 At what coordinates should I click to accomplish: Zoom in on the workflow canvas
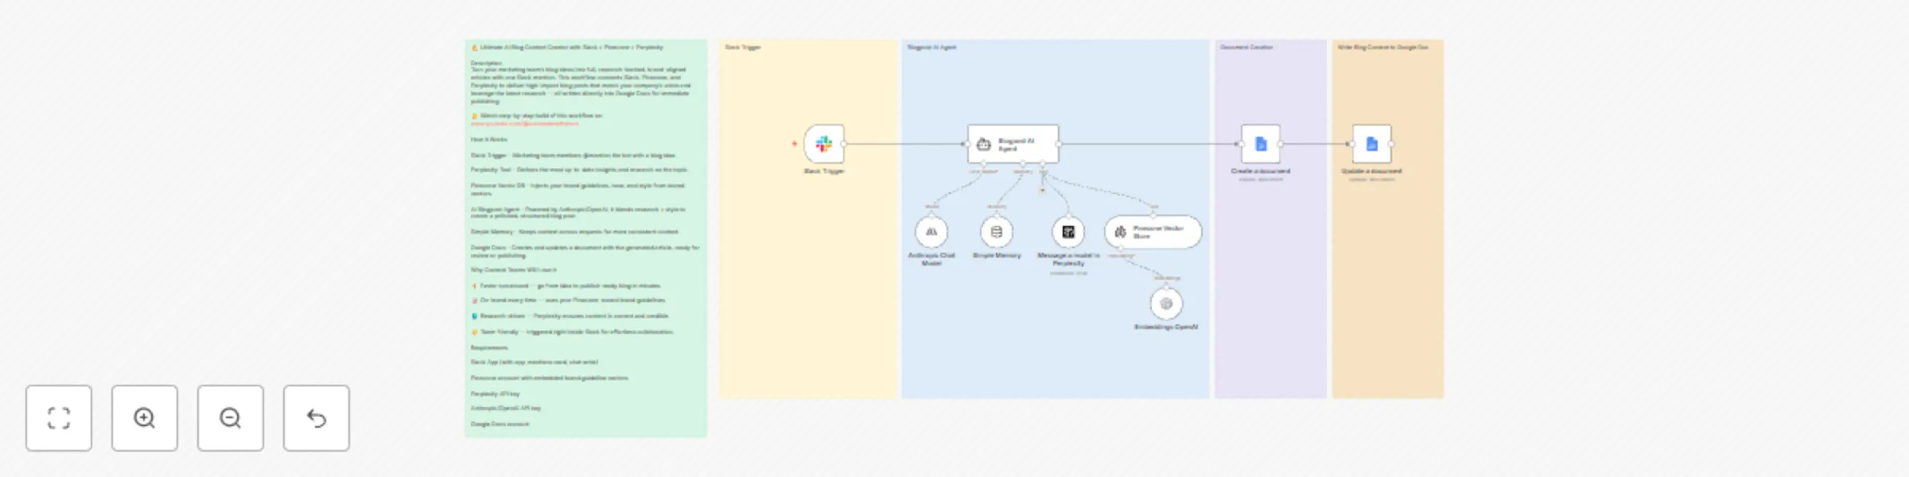(145, 418)
